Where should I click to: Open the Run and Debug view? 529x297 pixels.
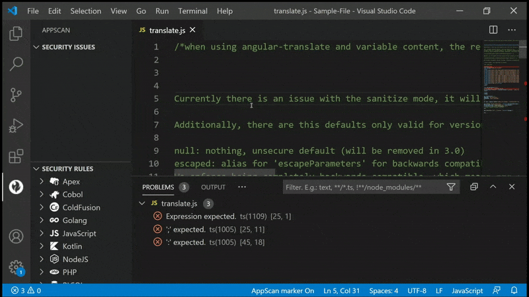(16, 125)
